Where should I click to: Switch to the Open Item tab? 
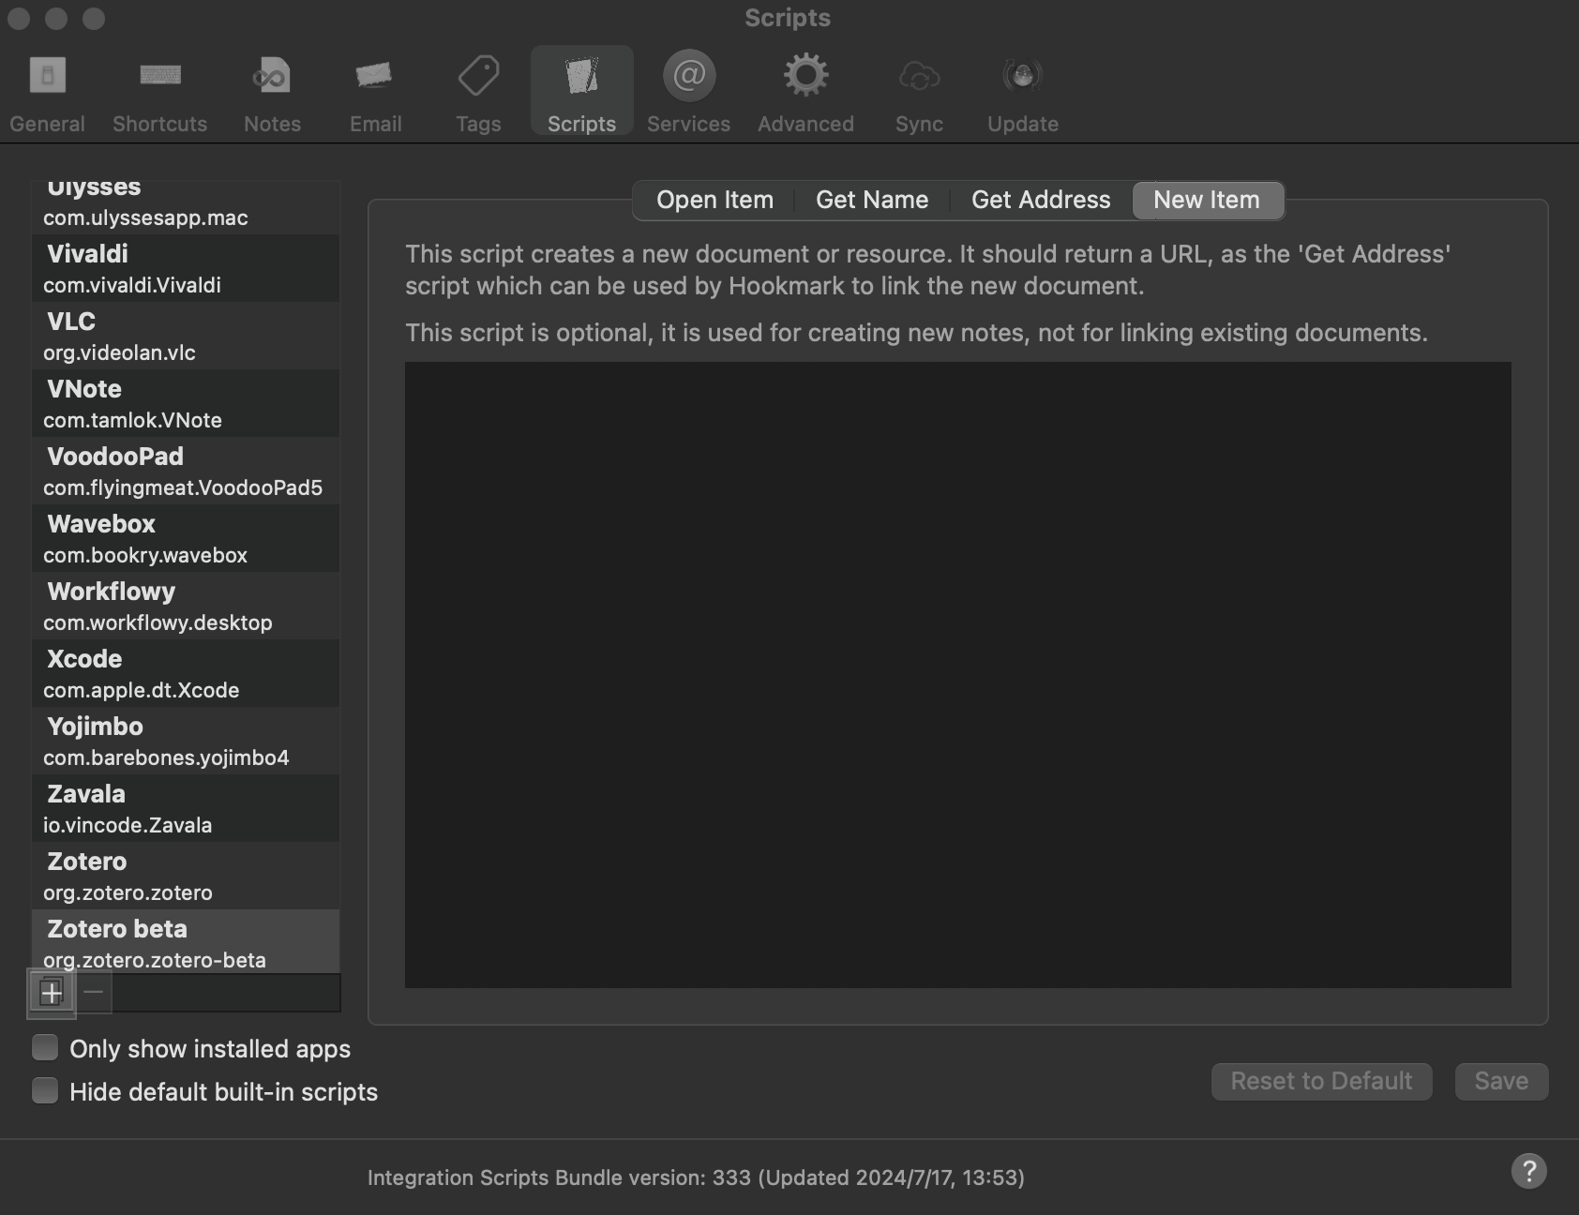714,200
